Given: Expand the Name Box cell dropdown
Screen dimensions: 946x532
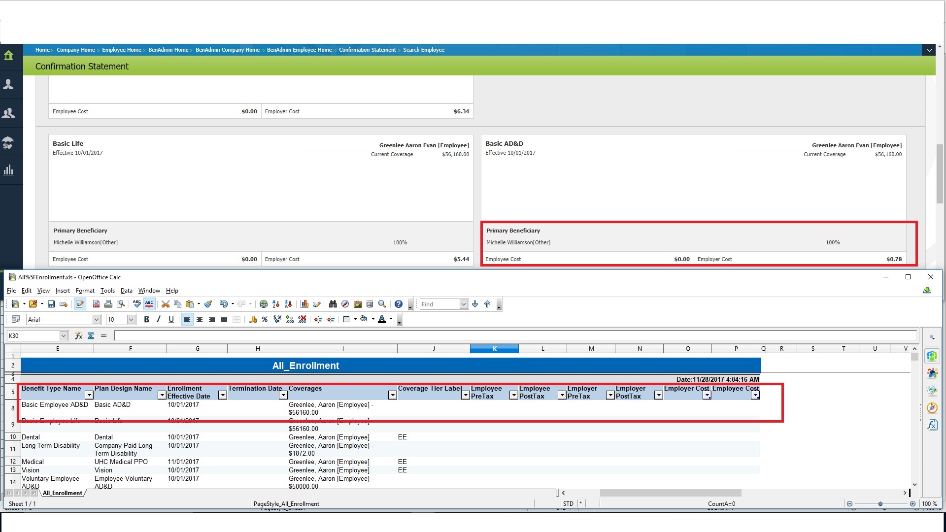Looking at the screenshot, I should coord(64,335).
